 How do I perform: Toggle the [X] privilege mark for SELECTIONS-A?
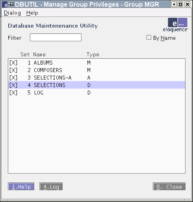click(13, 78)
